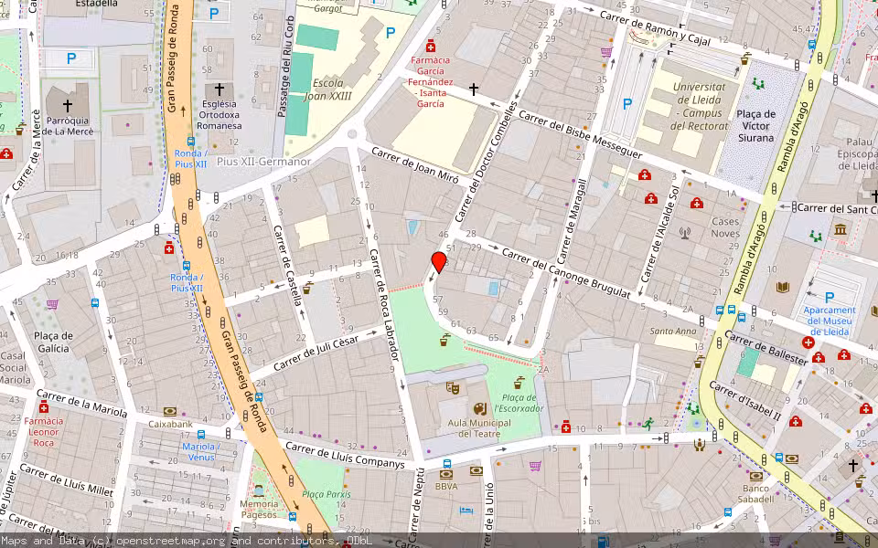Select the church cross at Parròquia de La Mercè
Viewport: 878px width, 548px height.
[x=67, y=105]
